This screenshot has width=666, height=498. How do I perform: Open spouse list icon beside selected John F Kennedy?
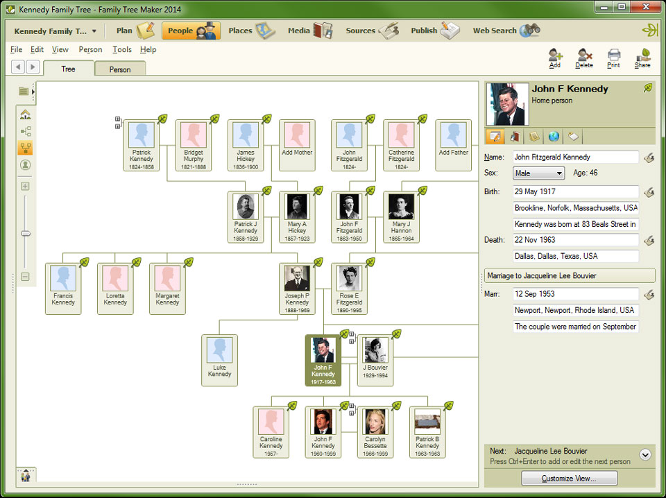(x=352, y=338)
